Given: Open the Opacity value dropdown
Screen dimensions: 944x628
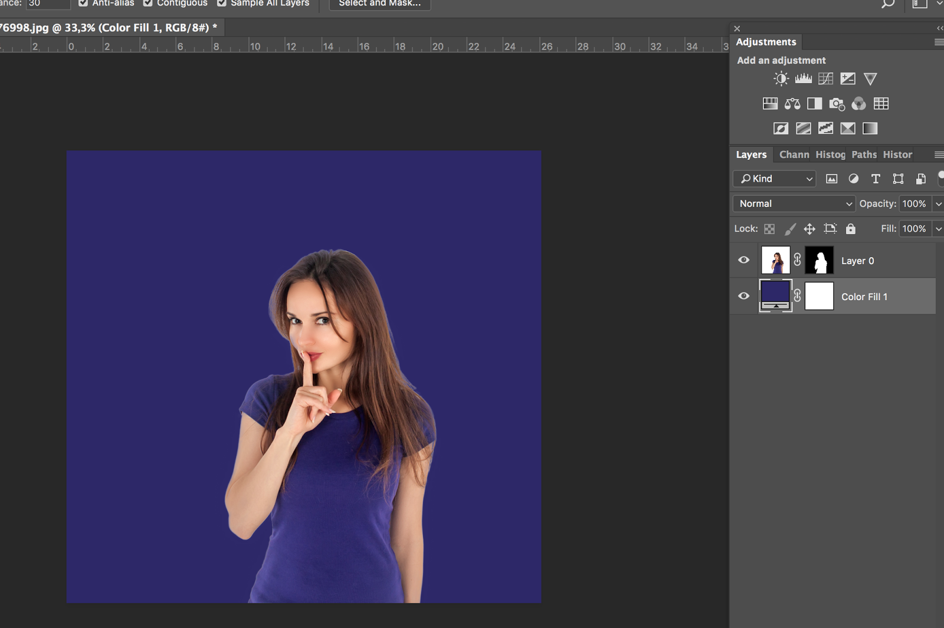Looking at the screenshot, I should 938,203.
